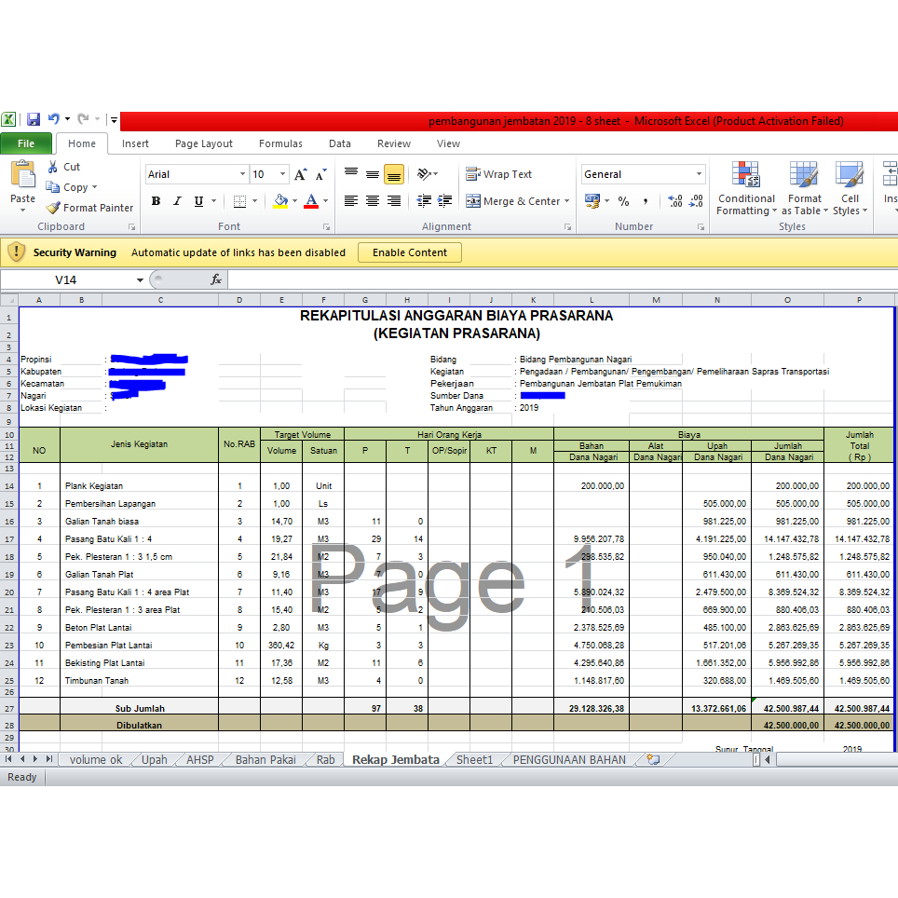Click the Increase Font Size icon
Viewport: 898px width, 898px height.
[300, 174]
